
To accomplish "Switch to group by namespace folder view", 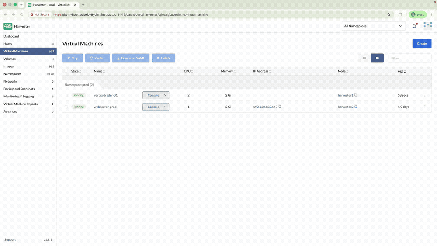I will [x=378, y=58].
